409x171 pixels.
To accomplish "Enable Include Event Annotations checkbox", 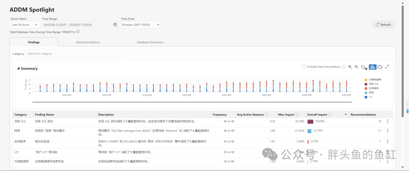I will [x=304, y=67].
